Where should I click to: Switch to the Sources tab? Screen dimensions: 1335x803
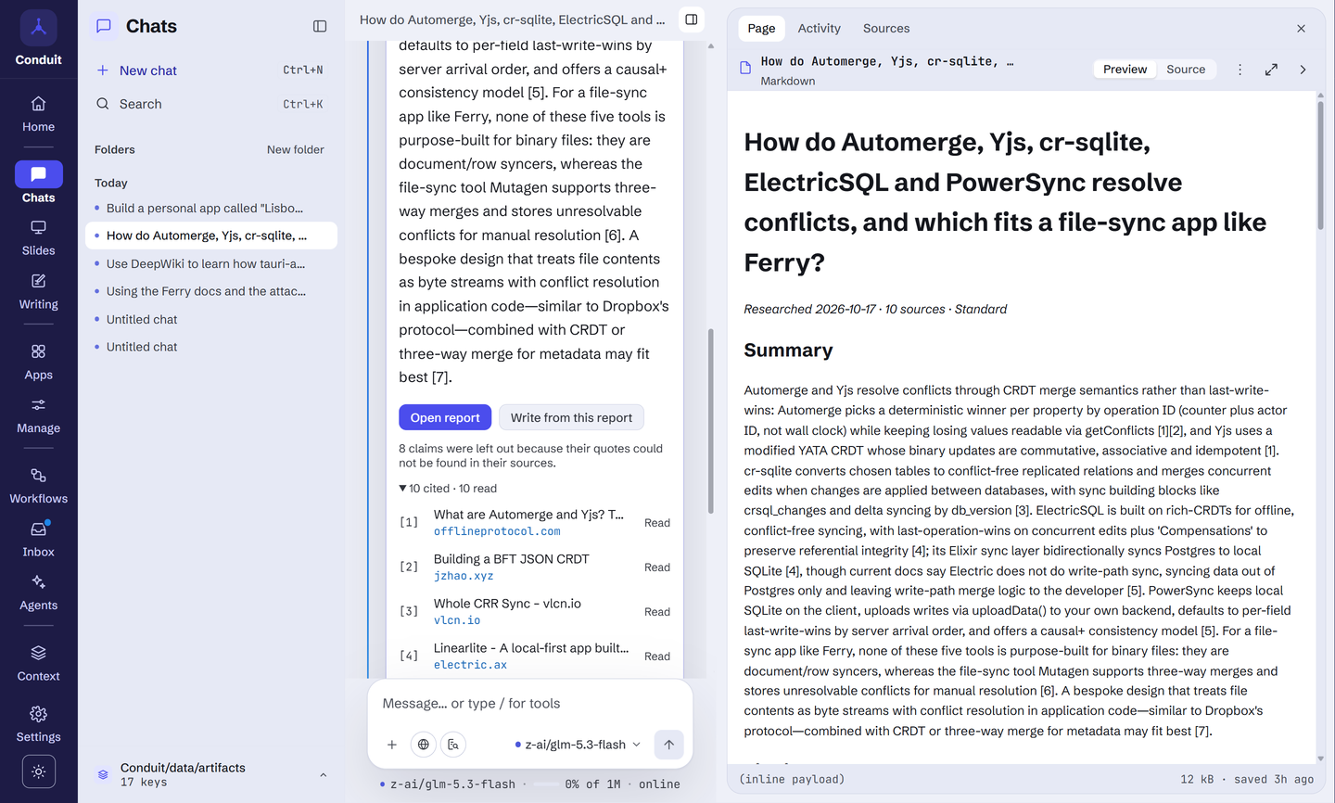click(886, 29)
